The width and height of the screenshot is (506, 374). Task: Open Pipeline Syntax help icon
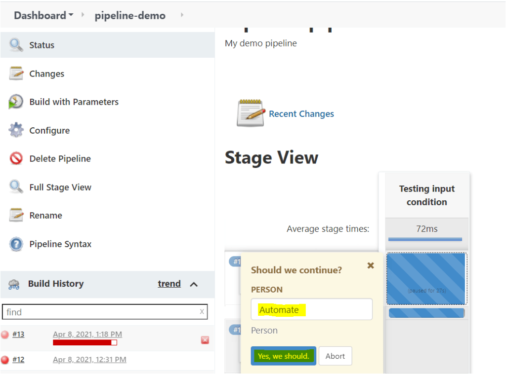15,244
